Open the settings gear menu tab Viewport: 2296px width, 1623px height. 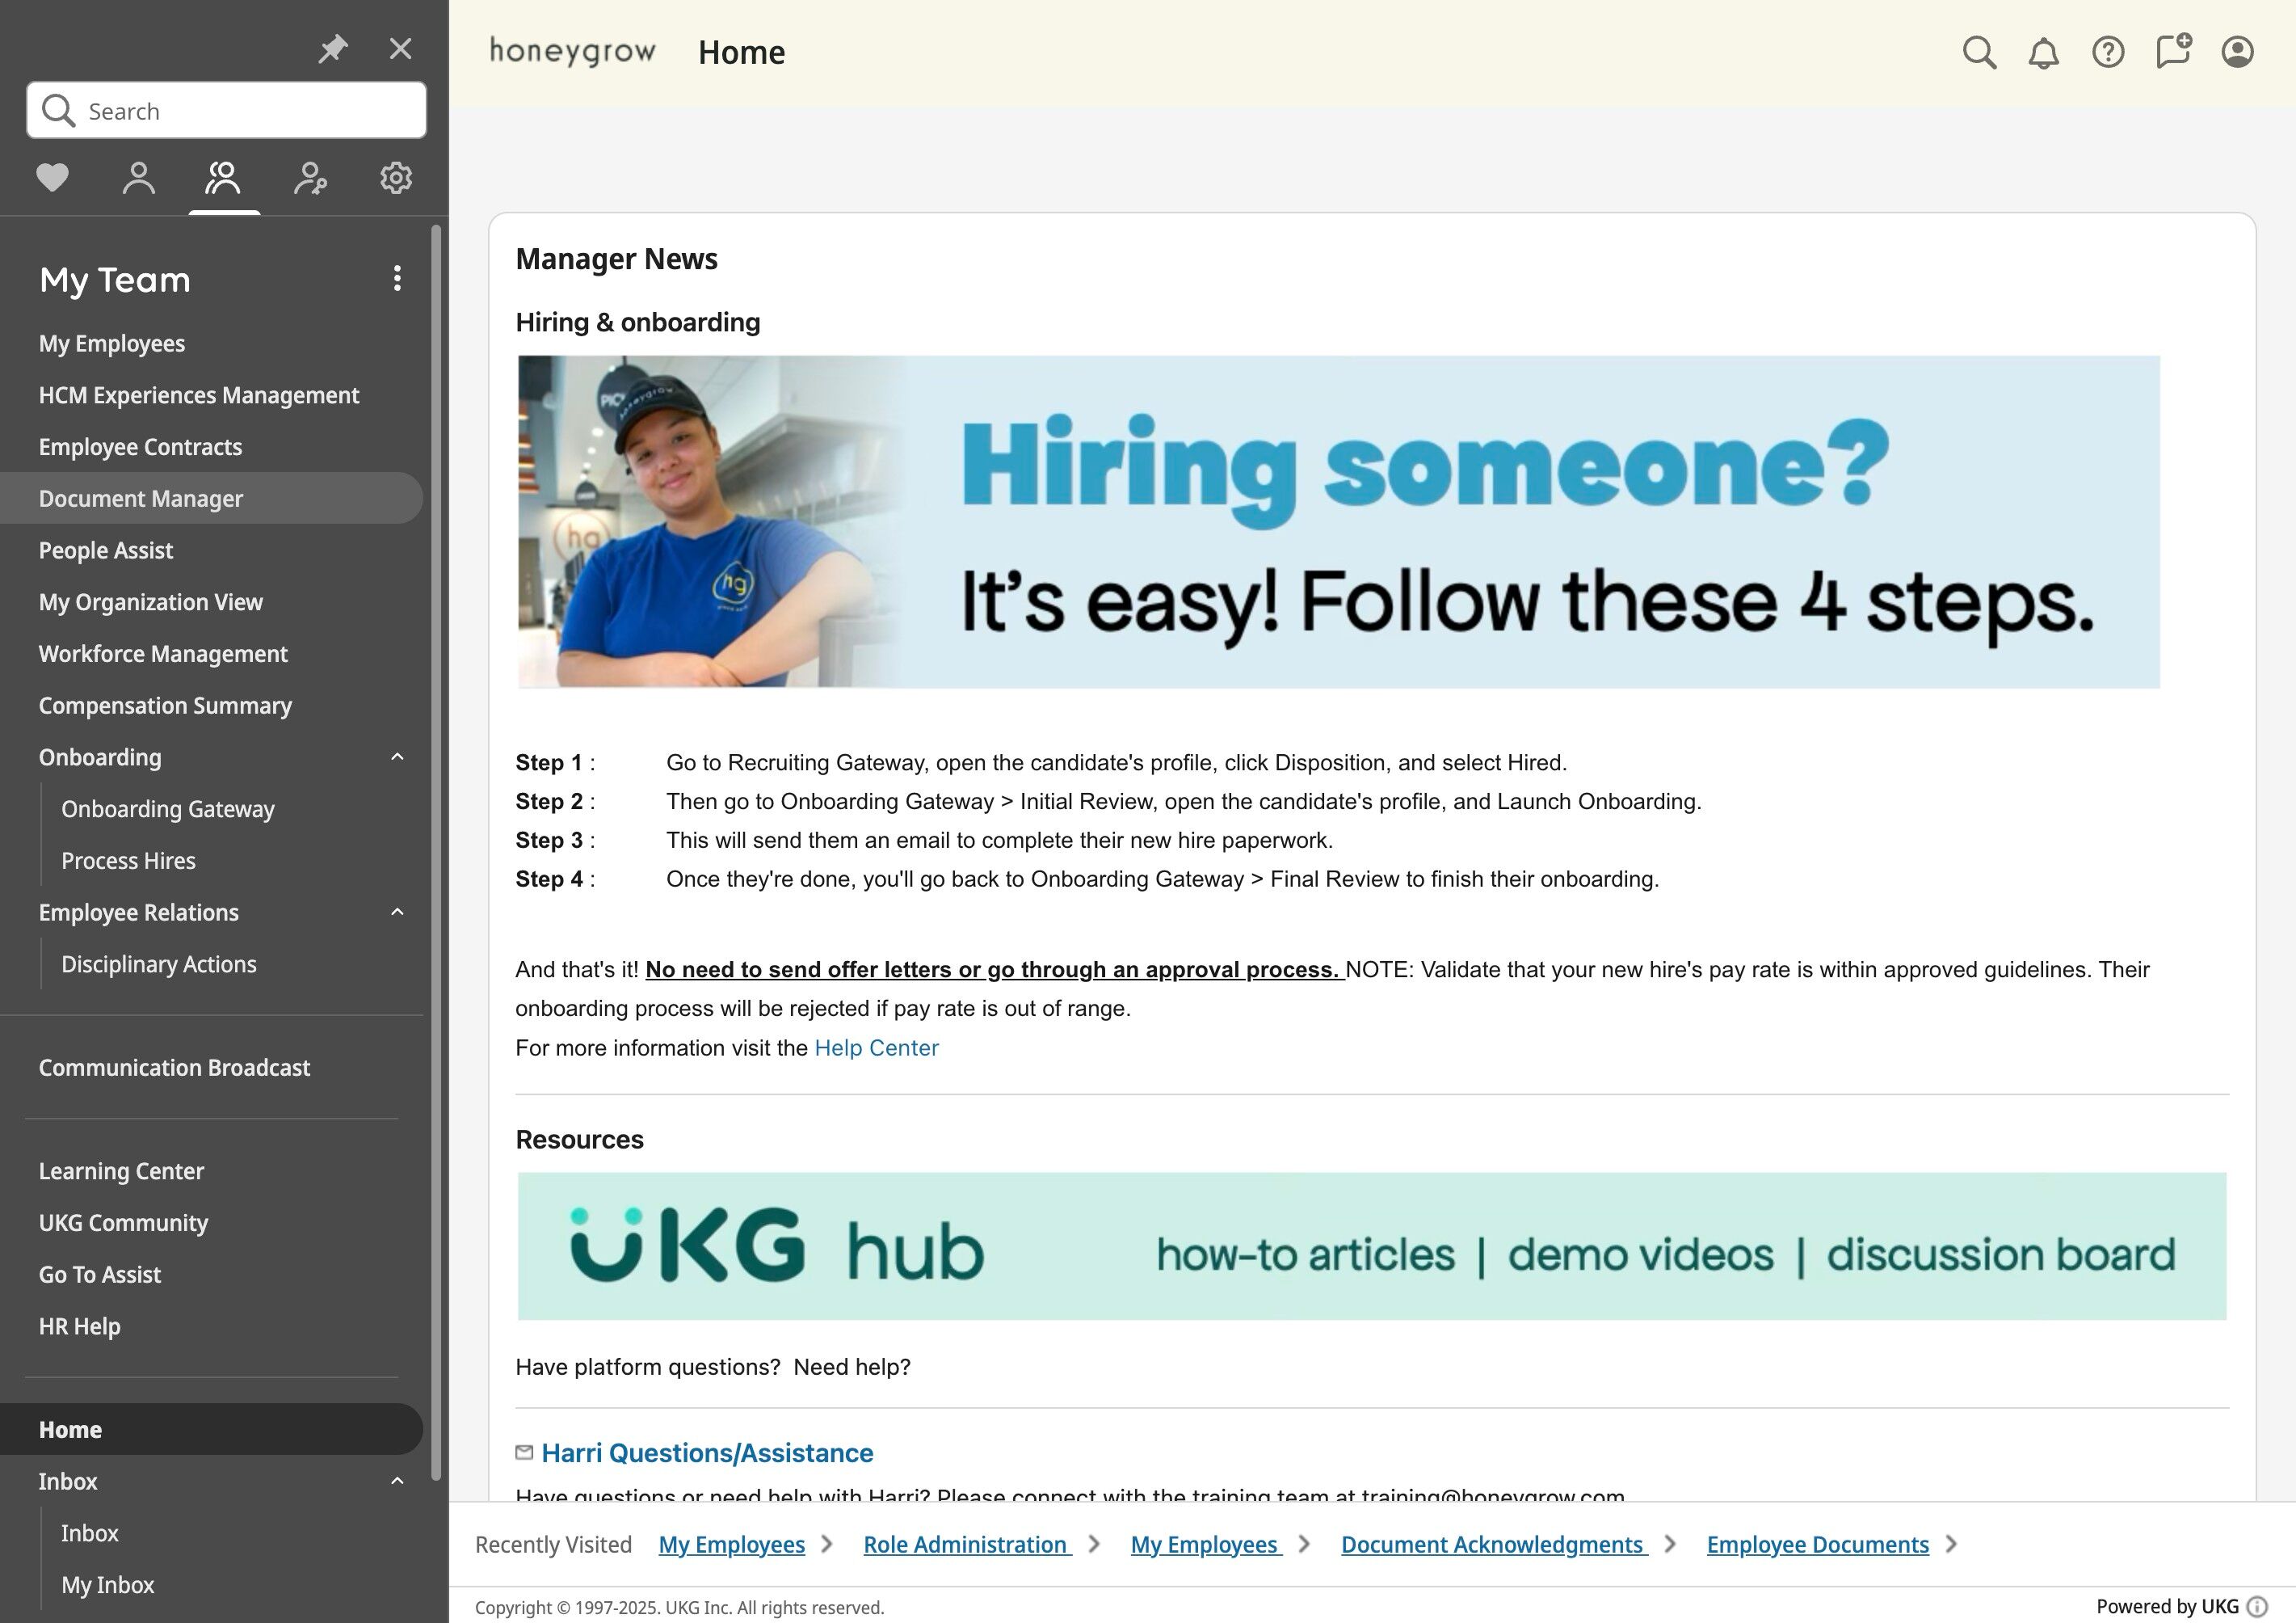click(396, 178)
